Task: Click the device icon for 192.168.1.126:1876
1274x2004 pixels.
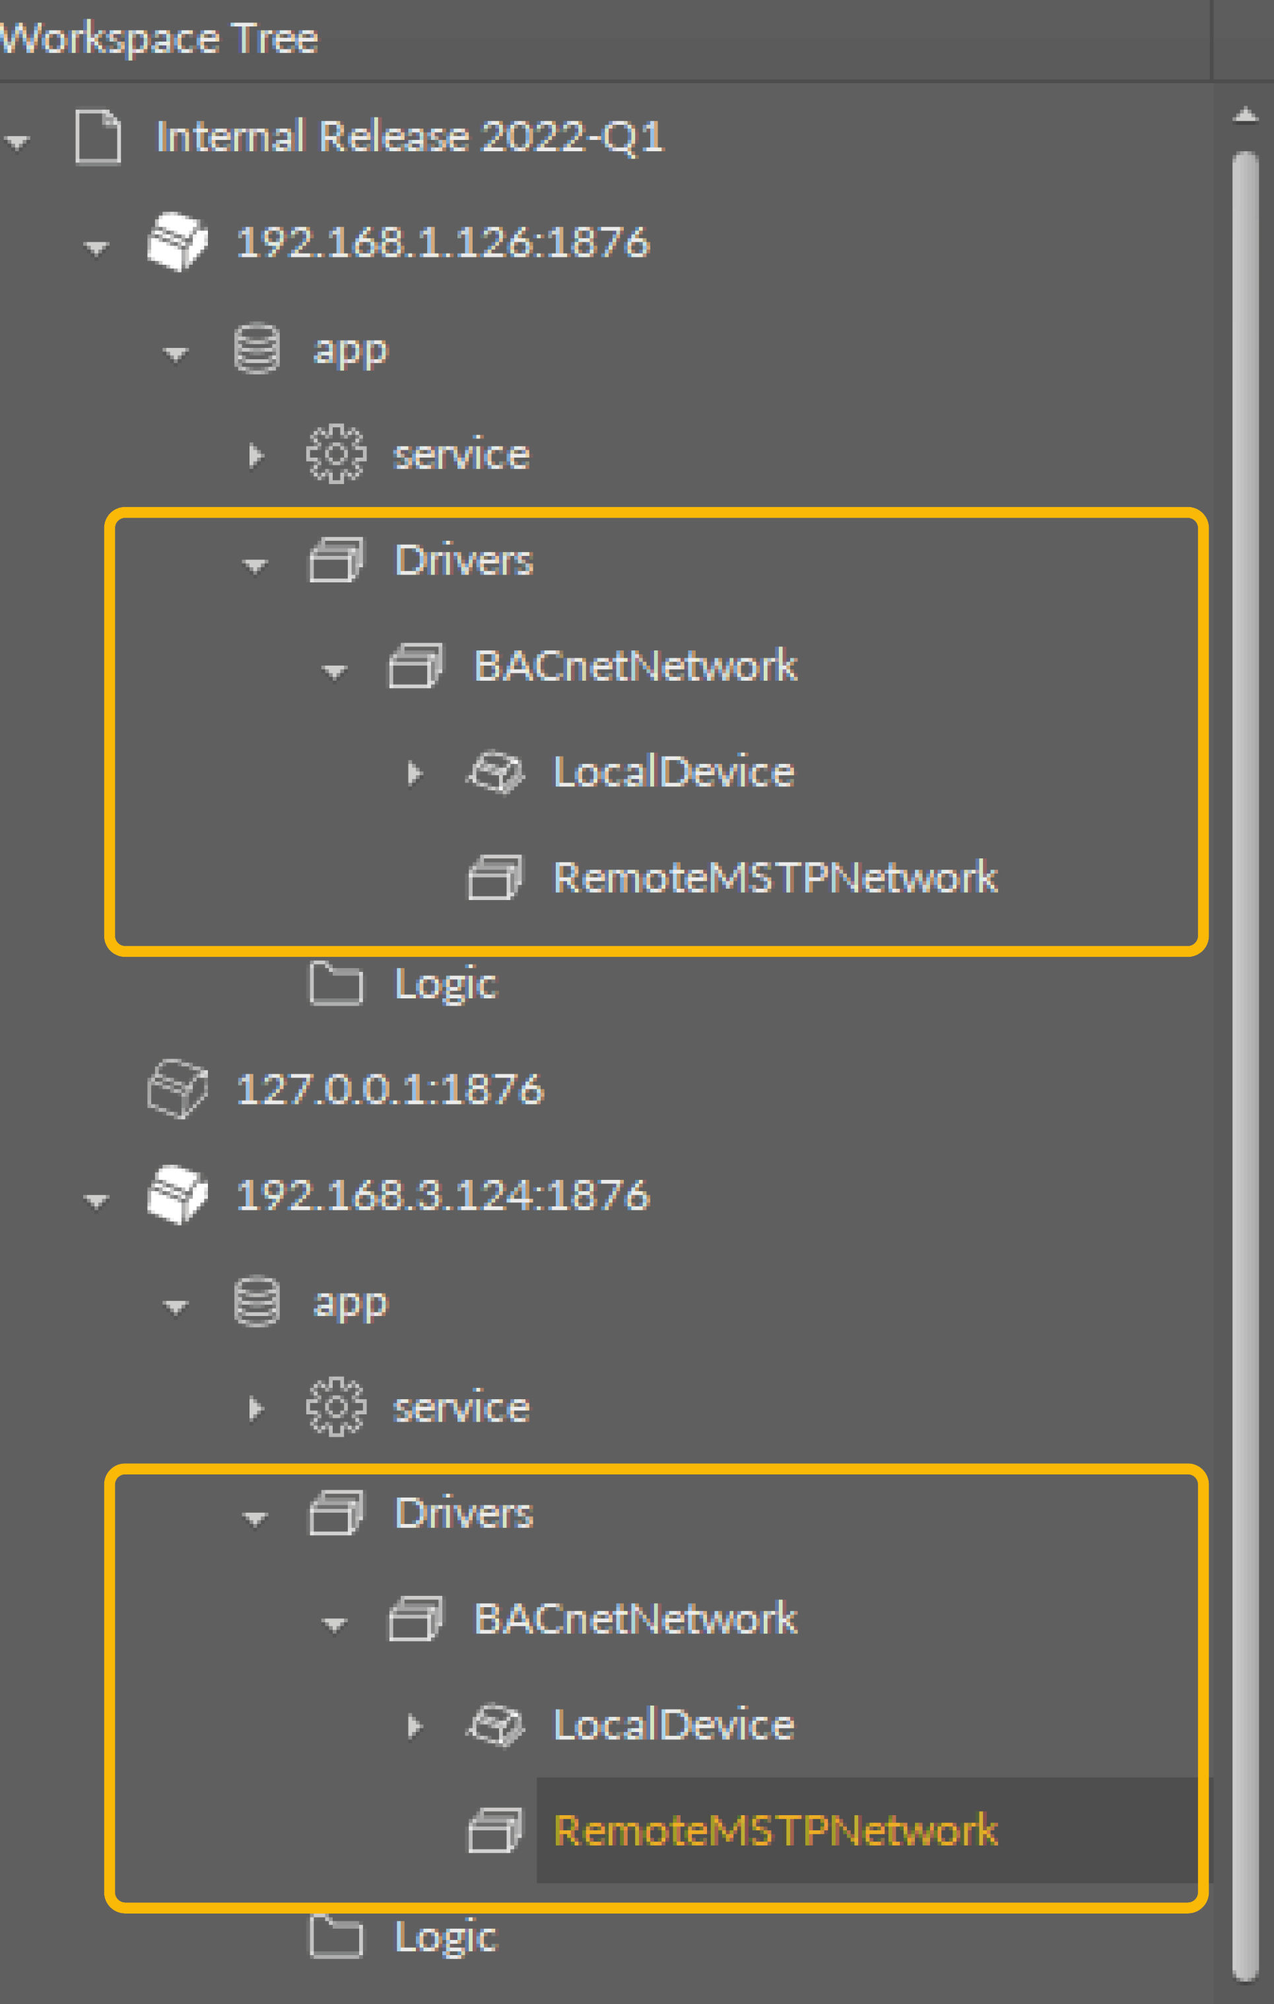Action: [176, 242]
